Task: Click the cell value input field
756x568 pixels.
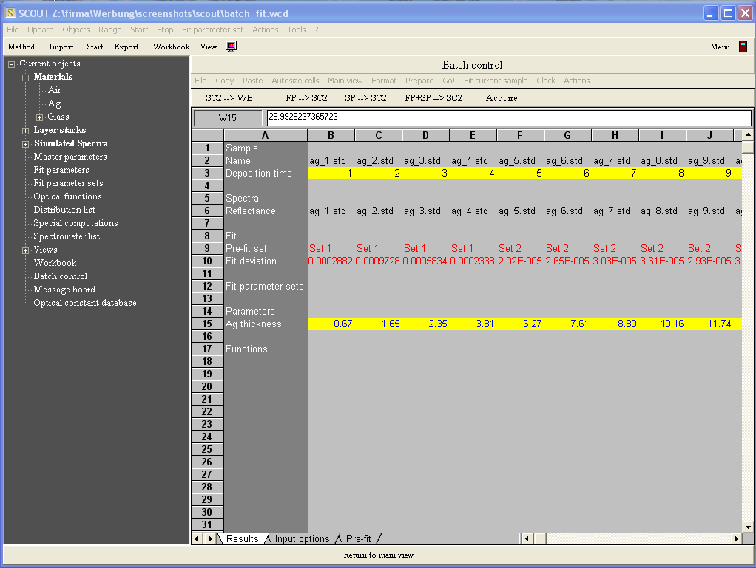Action: (508, 117)
